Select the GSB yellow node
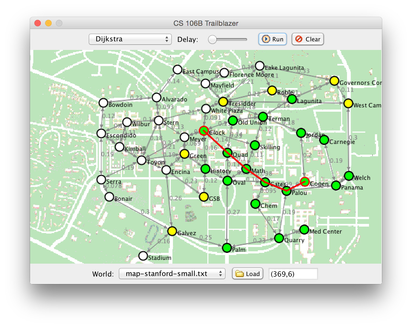Viewport: 412px width, 327px height. (204, 197)
